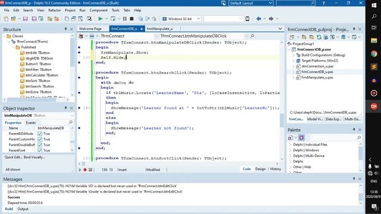
Task: Expand the Delphi | Individual Files palette category
Action: (x=290, y=144)
